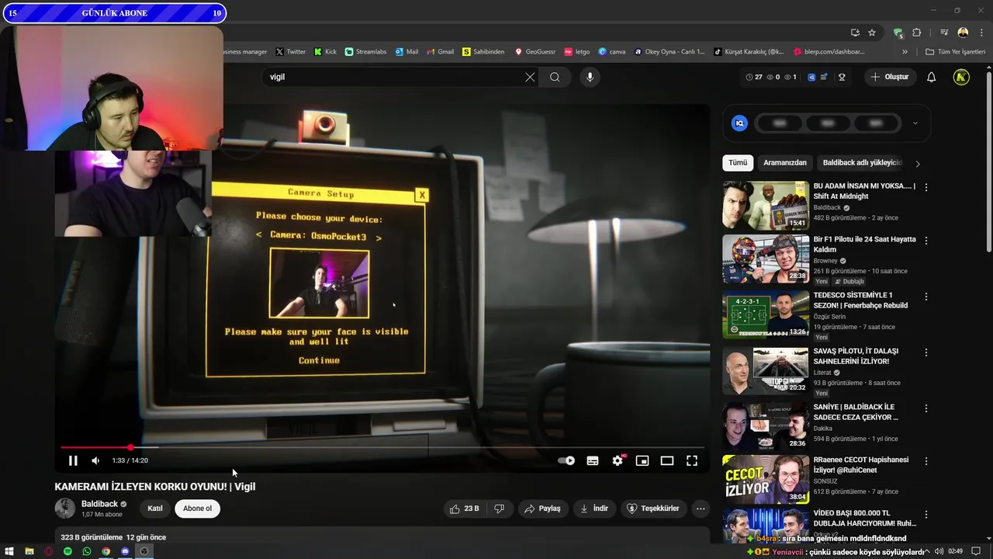Open Chrome extensions puzzle icon
The width and height of the screenshot is (993, 559).
point(917,33)
